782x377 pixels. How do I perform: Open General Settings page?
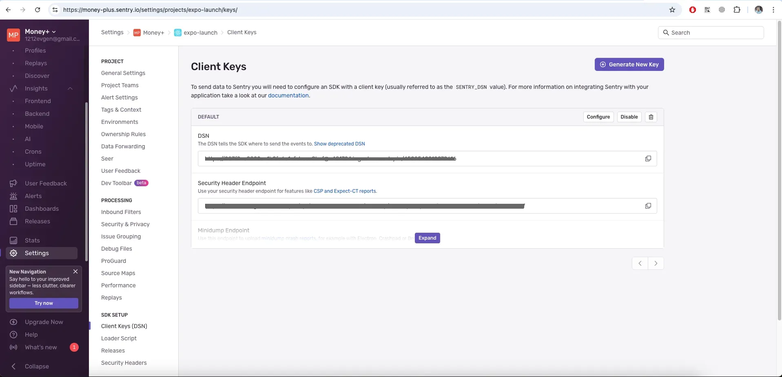[123, 73]
